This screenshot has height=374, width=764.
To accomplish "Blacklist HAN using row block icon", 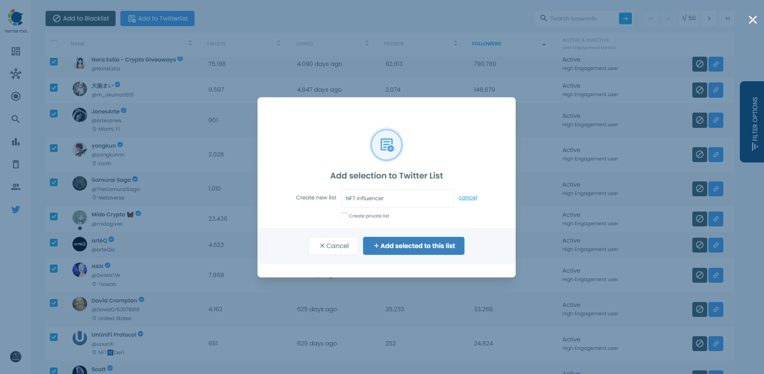I will pyautogui.click(x=700, y=275).
